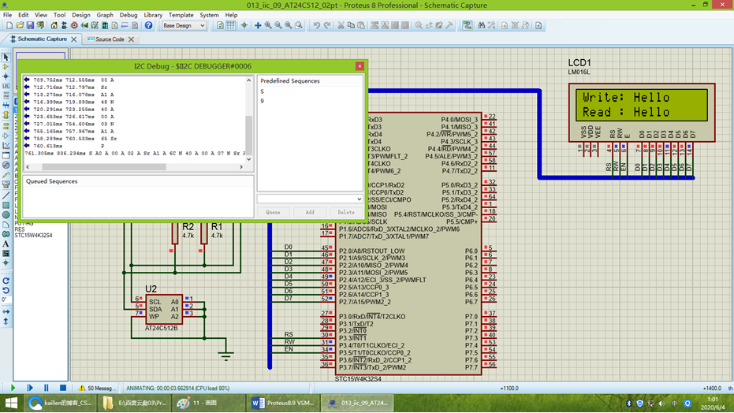Open the Design menu
Screen dimensions: 734x413
(x=81, y=15)
